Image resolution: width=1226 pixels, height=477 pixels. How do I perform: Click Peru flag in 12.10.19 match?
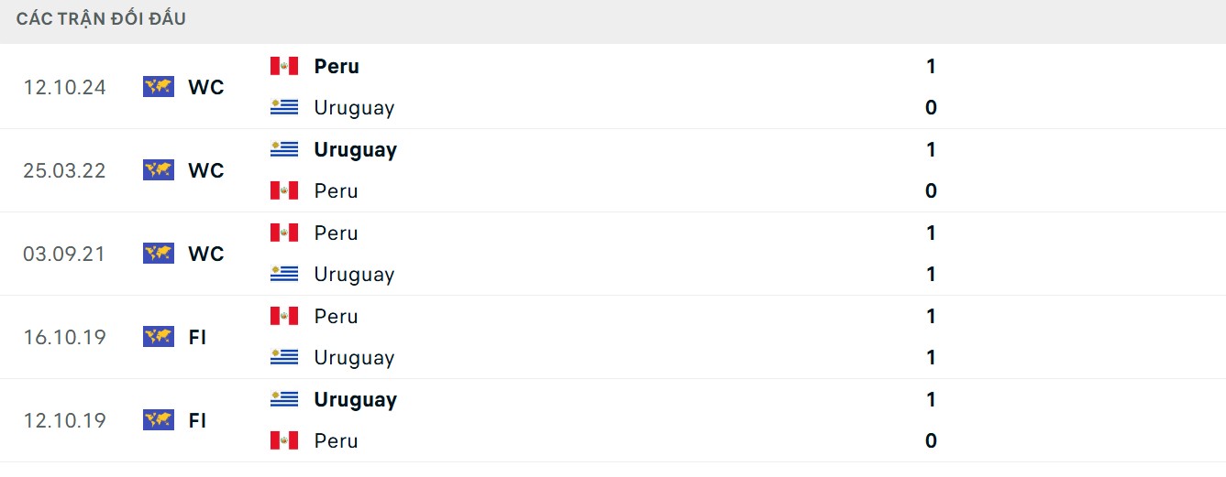click(x=284, y=440)
